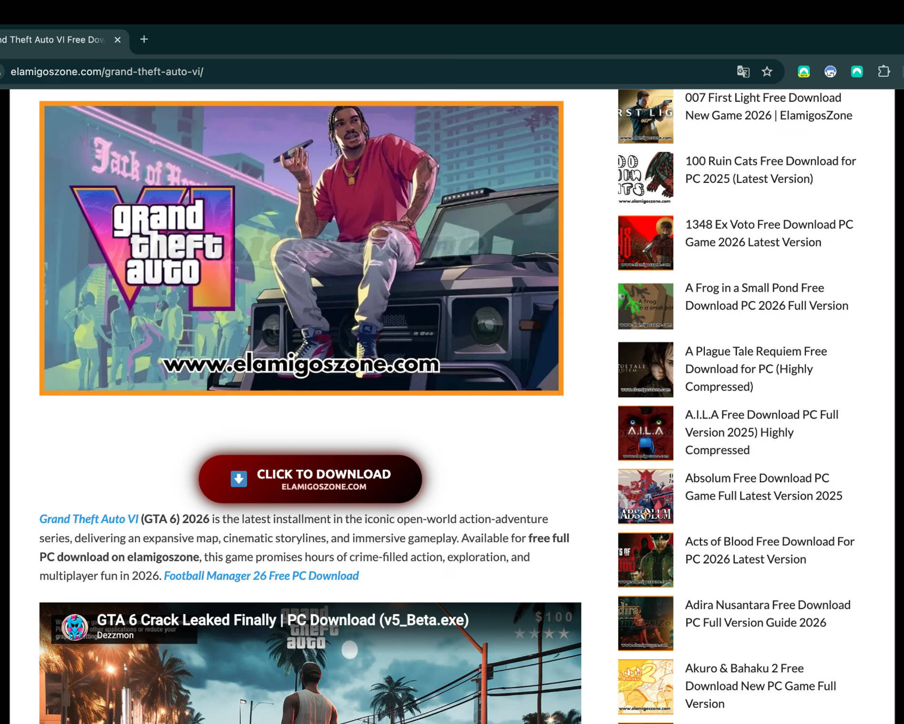Click the Acts of Blood thumbnail

pyautogui.click(x=646, y=560)
